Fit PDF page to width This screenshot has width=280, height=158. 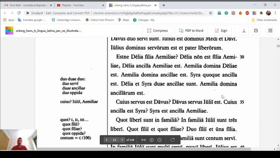143,140
